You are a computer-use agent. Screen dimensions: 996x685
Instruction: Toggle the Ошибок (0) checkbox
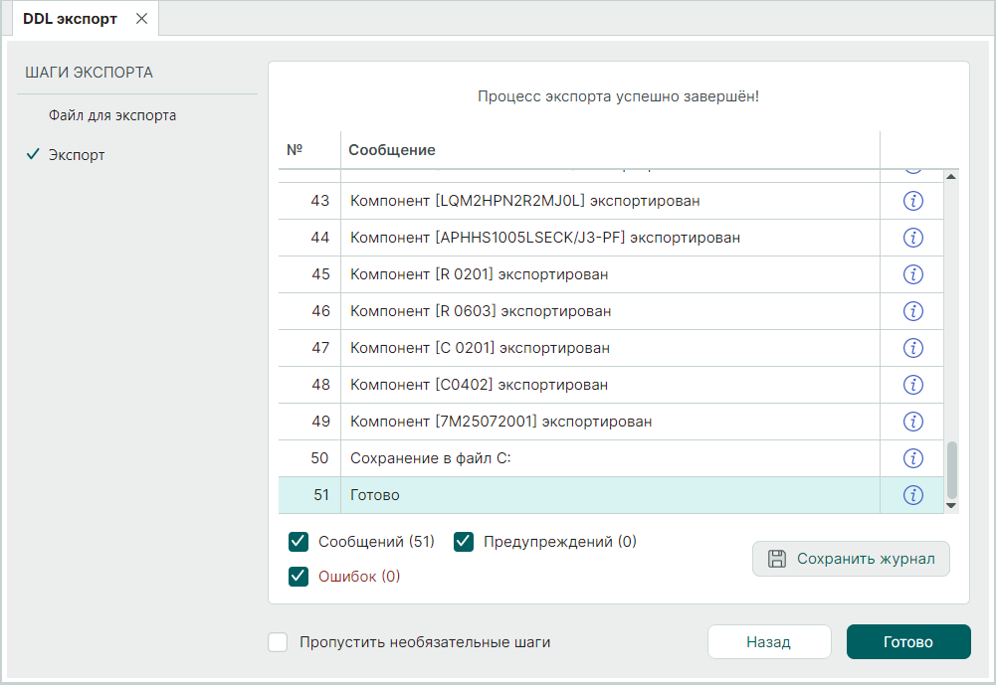coord(299,577)
